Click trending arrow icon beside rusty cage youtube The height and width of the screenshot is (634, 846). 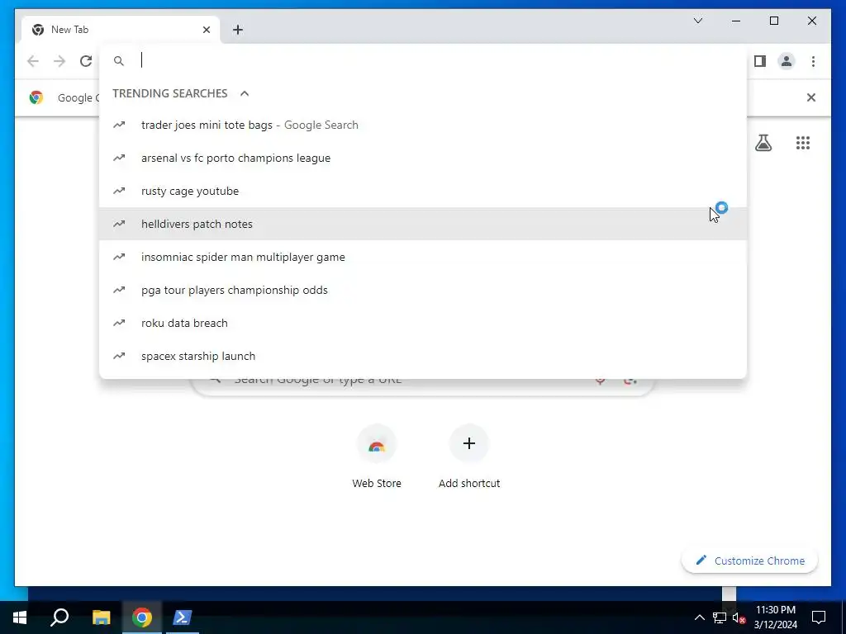coord(119,191)
